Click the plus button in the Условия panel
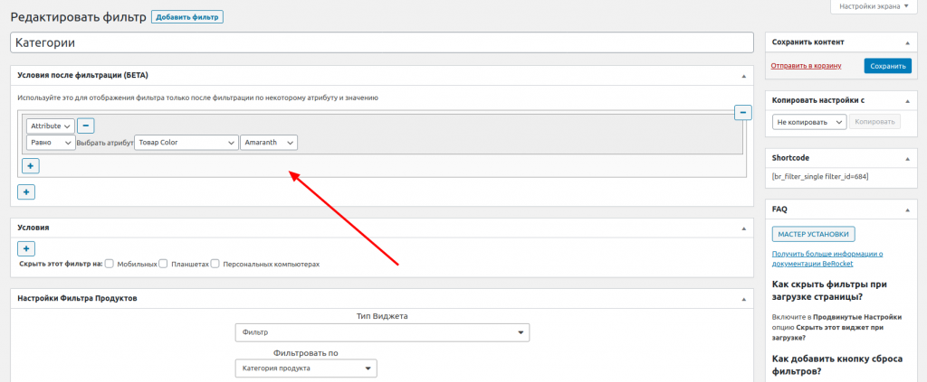Image resolution: width=927 pixels, height=382 pixels. [x=26, y=248]
